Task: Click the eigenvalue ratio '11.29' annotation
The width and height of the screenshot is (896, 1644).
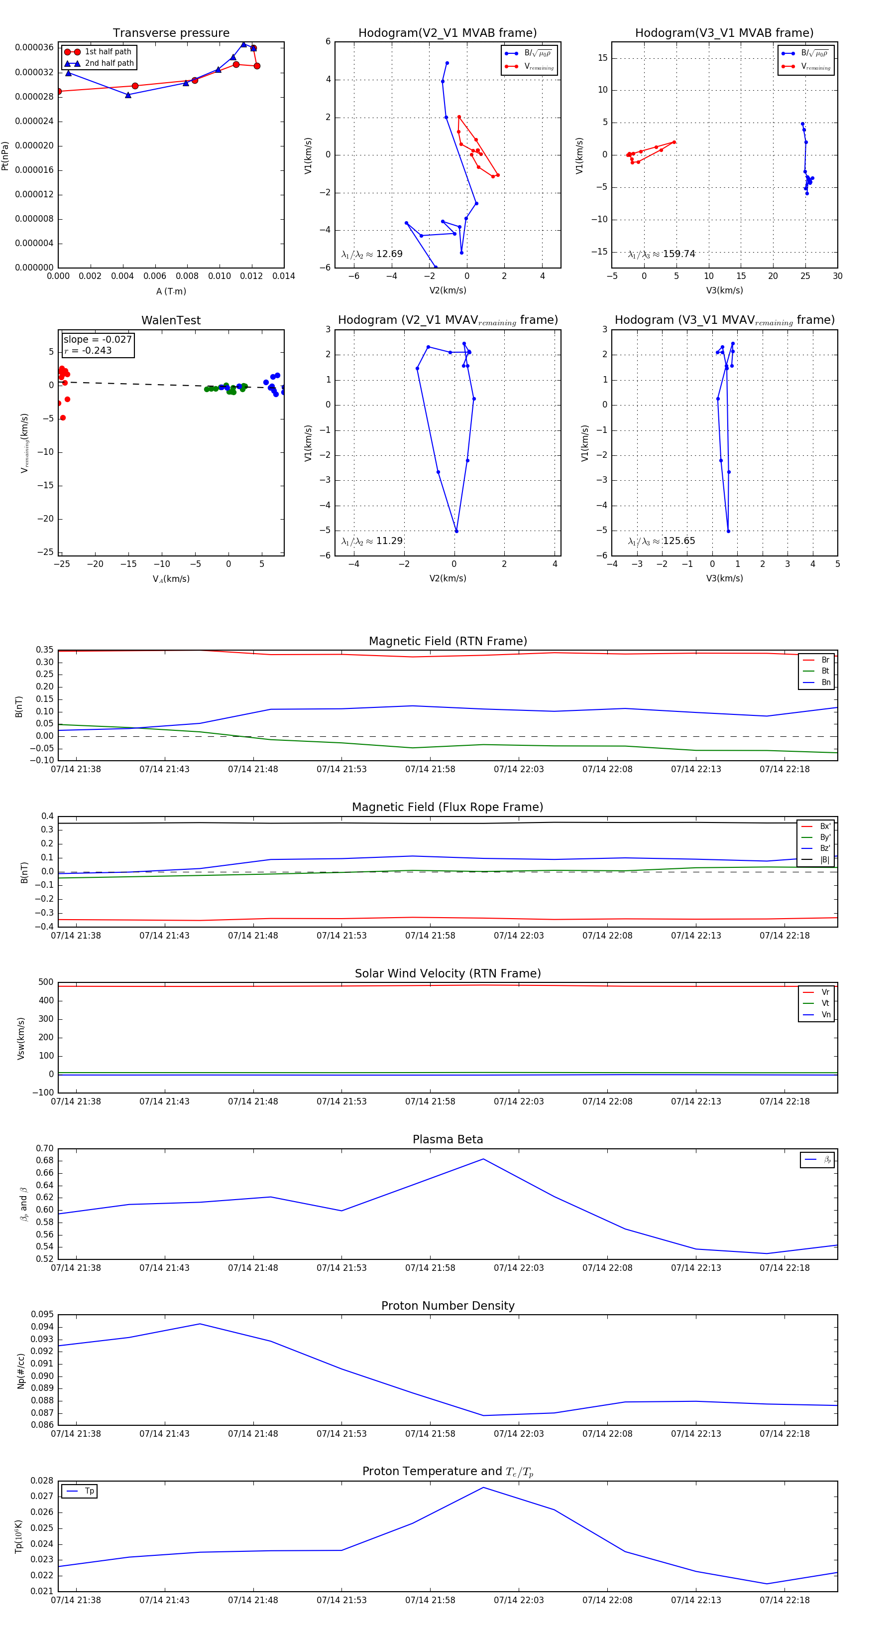Action: (x=372, y=541)
